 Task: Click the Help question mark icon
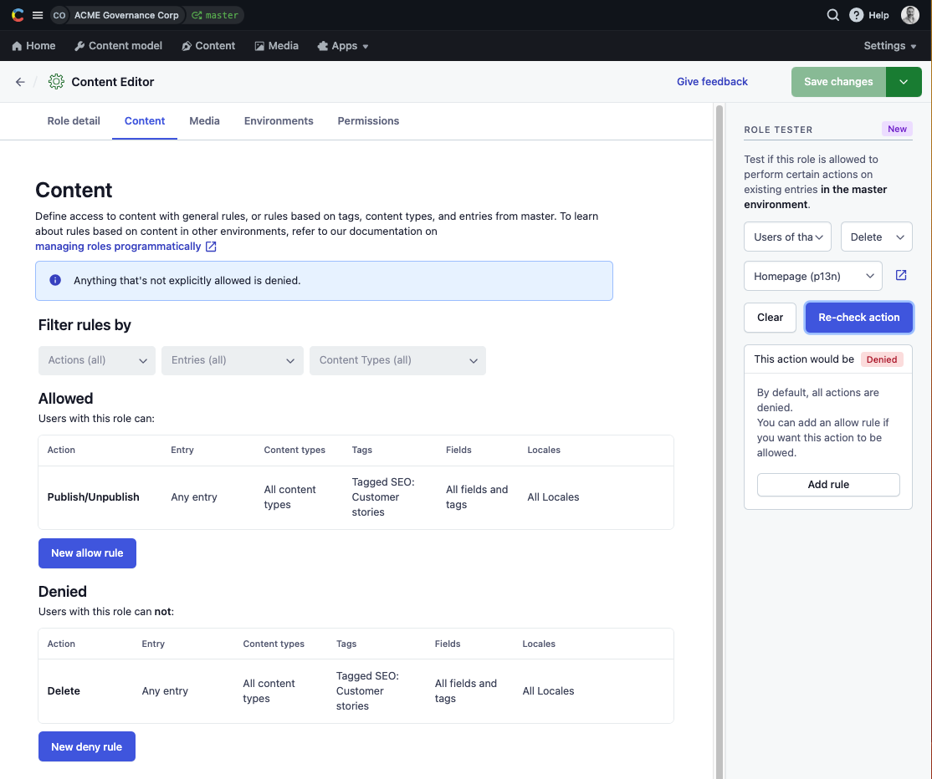click(856, 15)
